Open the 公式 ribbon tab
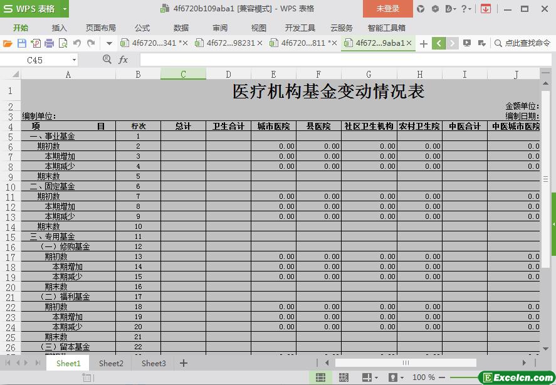The width and height of the screenshot is (556, 385). [142, 28]
